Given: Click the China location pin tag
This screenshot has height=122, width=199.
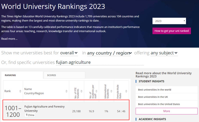Looking at the screenshot, I should [x=30, y=115].
